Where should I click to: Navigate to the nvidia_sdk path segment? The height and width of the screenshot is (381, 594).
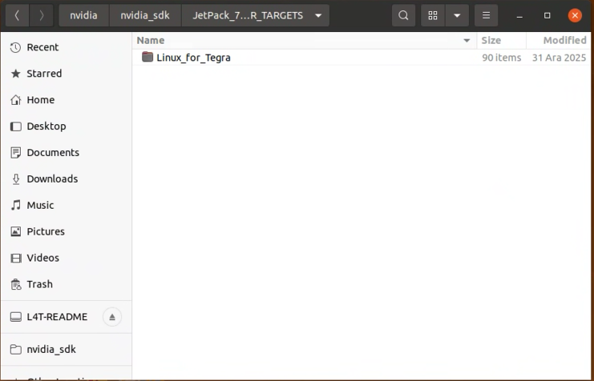click(x=145, y=15)
